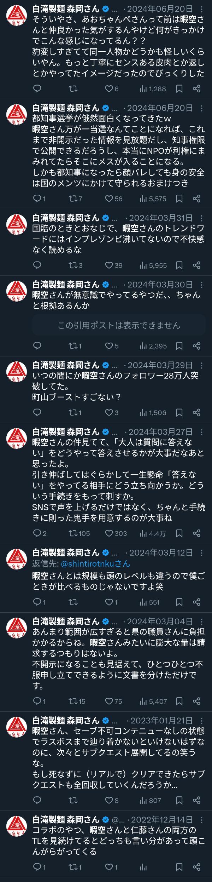Share the 2022年12月14日 コラボ post
Screen dimensions: 212x882
coord(197,867)
